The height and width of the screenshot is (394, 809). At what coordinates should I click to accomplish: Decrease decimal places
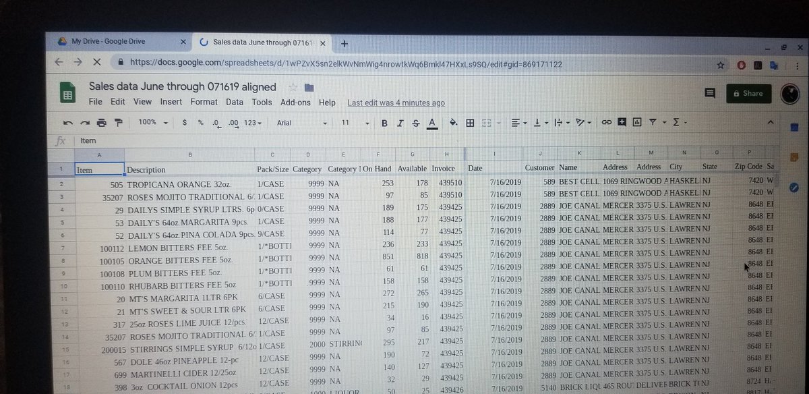(216, 123)
